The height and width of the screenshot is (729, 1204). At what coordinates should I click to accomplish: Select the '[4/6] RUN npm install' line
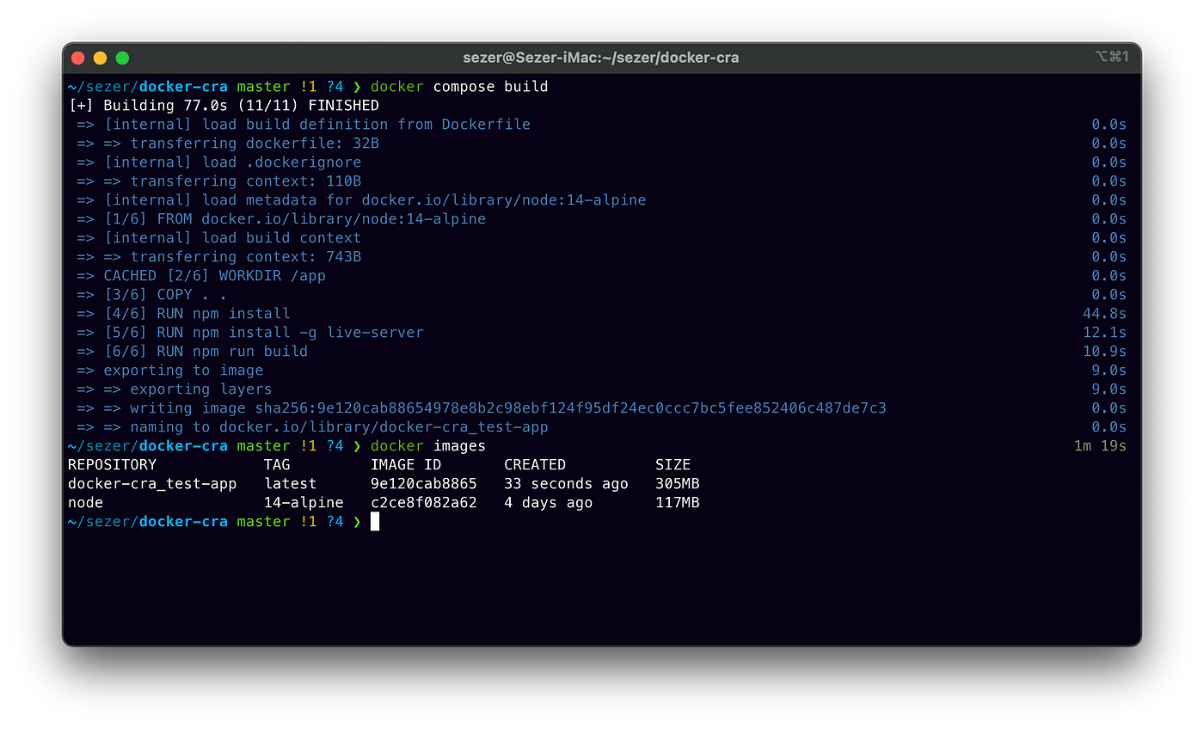click(x=183, y=314)
